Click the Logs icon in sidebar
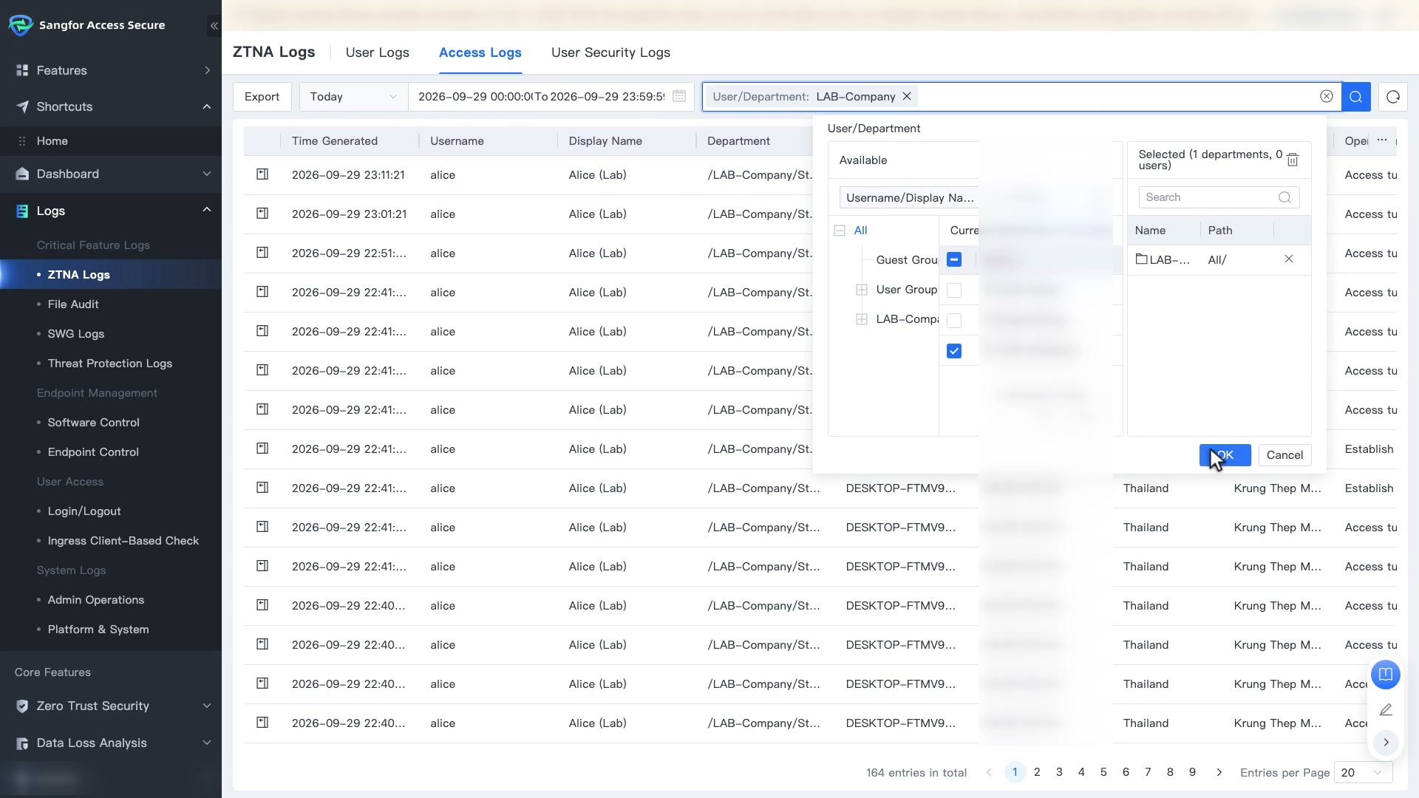This screenshot has width=1419, height=798. 22,211
